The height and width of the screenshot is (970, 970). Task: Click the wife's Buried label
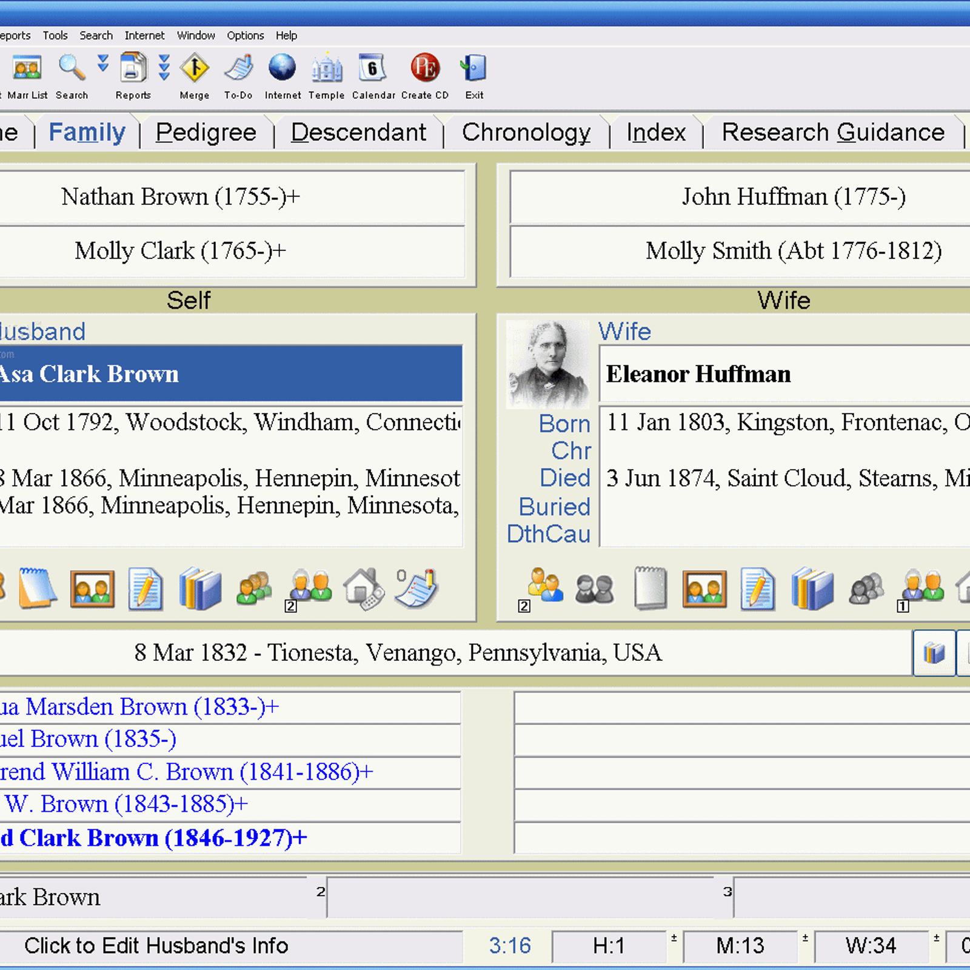[x=554, y=506]
